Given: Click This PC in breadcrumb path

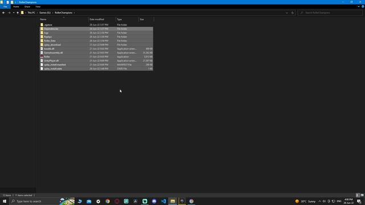Looking at the screenshot, I should coord(31,13).
